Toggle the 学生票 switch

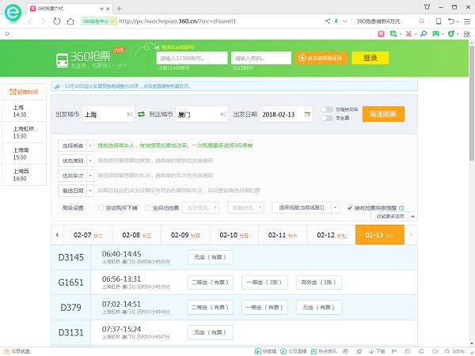click(326, 119)
